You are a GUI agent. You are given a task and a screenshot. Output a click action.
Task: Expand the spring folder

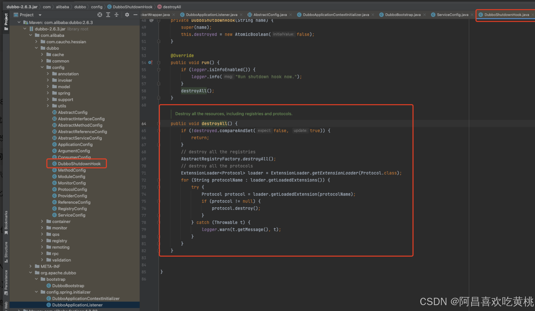[x=48, y=93]
